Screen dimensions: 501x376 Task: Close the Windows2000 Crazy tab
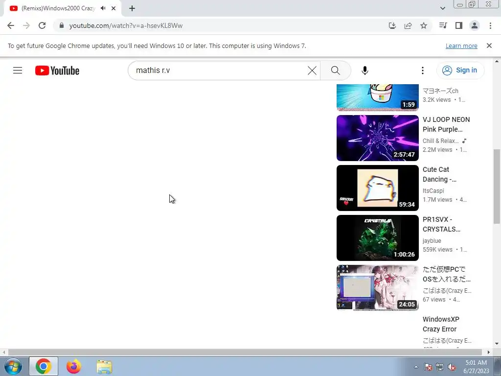coord(114,8)
